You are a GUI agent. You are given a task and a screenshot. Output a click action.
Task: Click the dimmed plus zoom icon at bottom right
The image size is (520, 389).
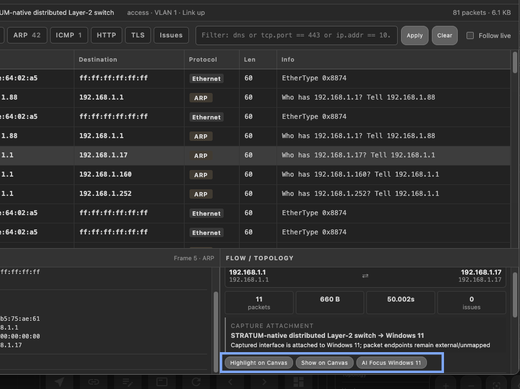(x=446, y=385)
